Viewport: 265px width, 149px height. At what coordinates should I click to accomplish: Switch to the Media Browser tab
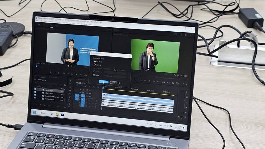click(x=53, y=77)
